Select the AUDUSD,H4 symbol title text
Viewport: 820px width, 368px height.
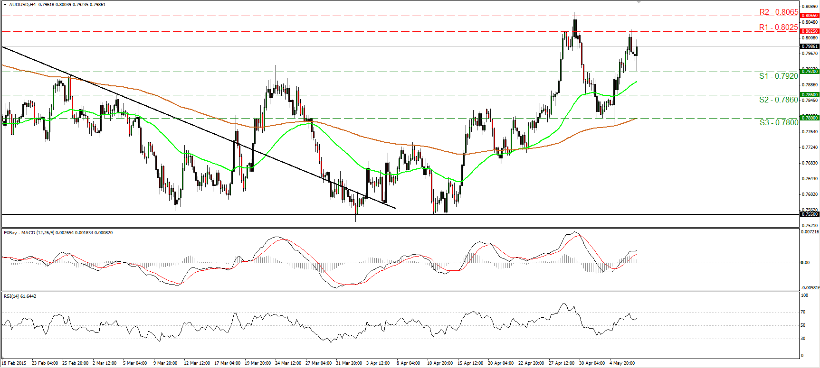[22, 5]
